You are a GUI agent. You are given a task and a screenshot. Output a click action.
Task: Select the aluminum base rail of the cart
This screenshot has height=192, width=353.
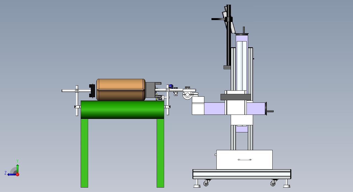click(x=242, y=174)
